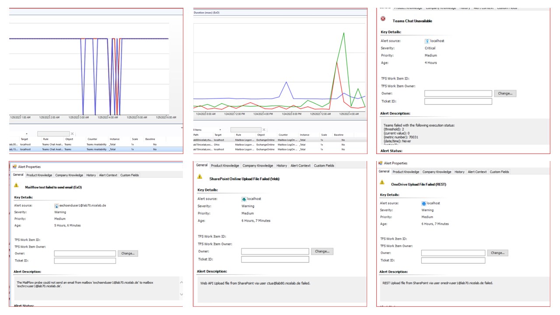Click Change button next to Owner in Teams alert

[505, 93]
